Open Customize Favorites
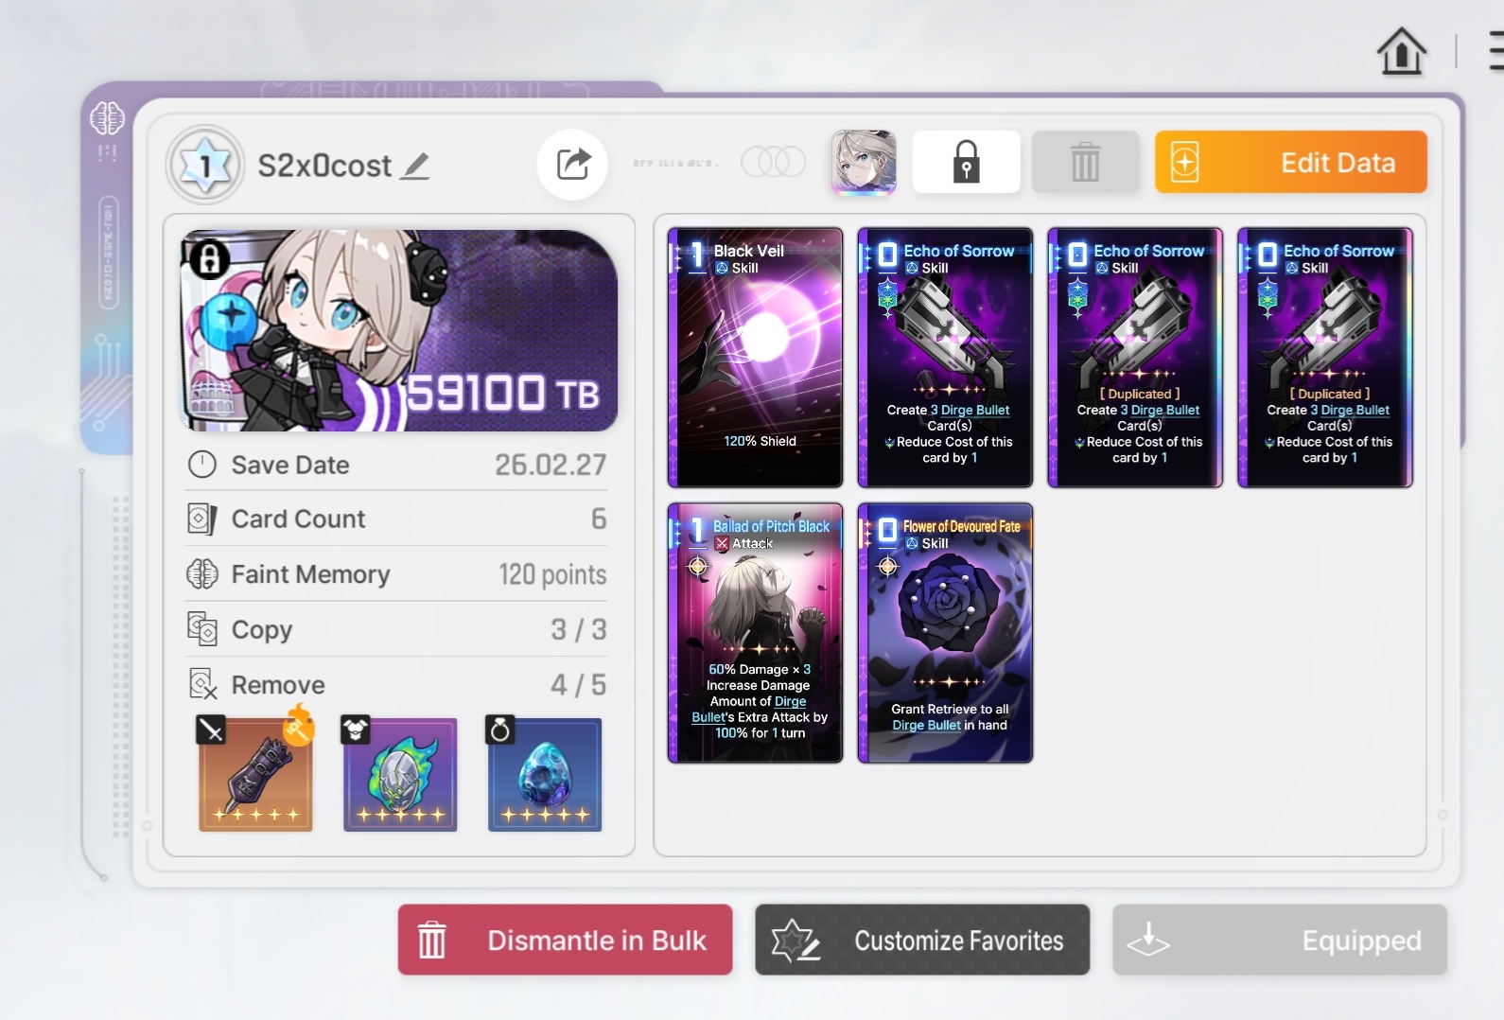 (922, 940)
